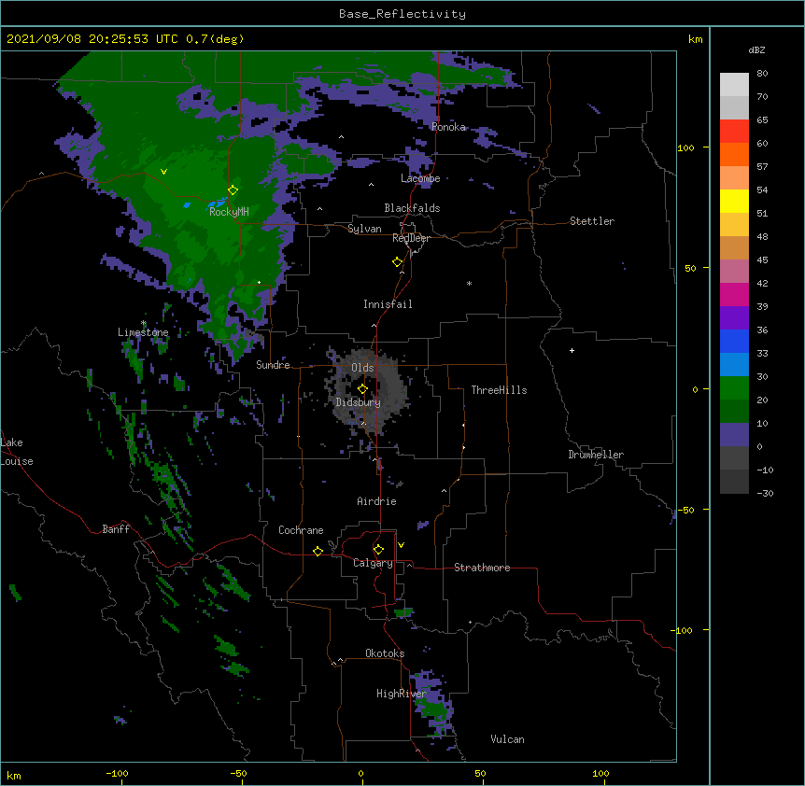Select the Strathmore label
Viewport: 805px width, 786px height.
click(x=482, y=568)
